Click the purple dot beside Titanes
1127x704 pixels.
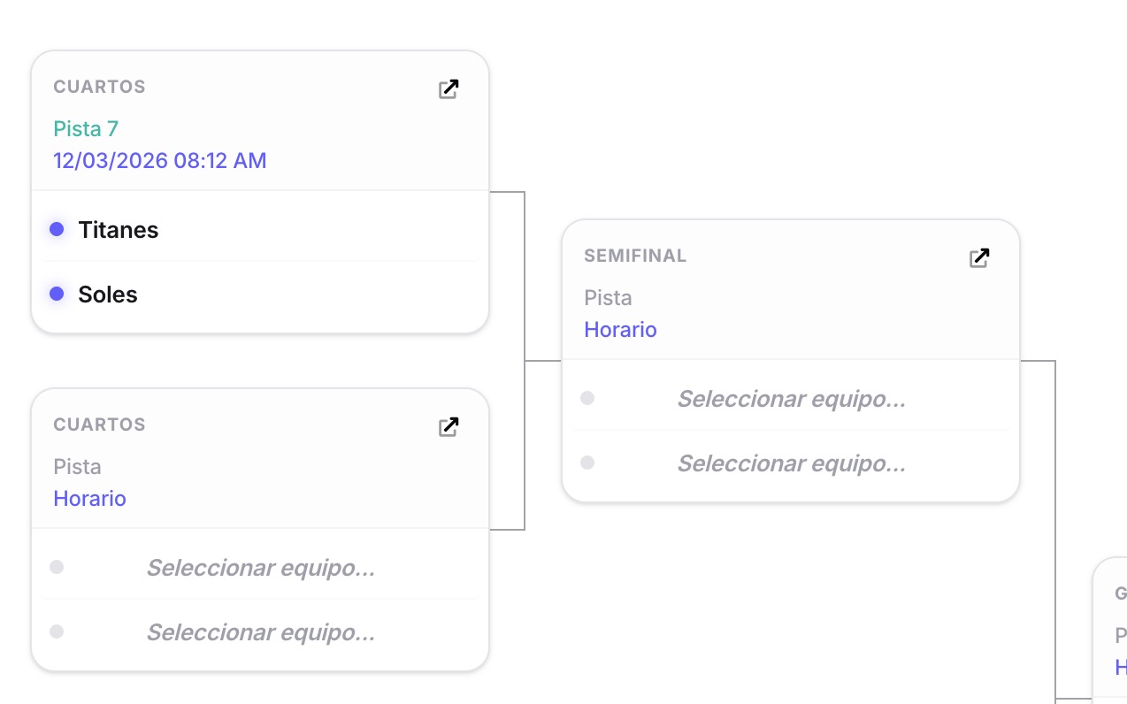[x=57, y=229]
